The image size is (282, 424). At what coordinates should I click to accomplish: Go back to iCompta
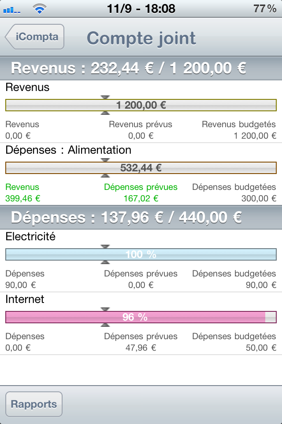click(34, 37)
